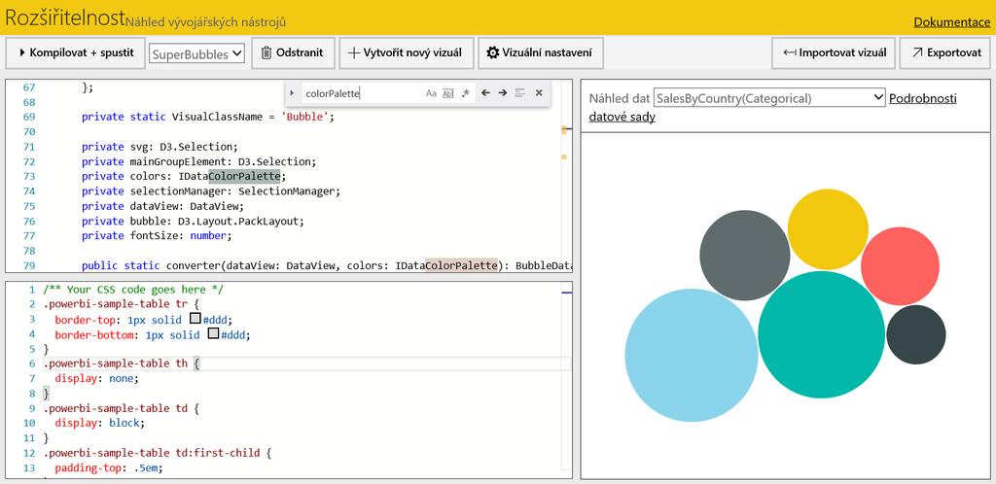Click the ColorPalette match on line 79
The width and height of the screenshot is (996, 484).
(x=461, y=265)
